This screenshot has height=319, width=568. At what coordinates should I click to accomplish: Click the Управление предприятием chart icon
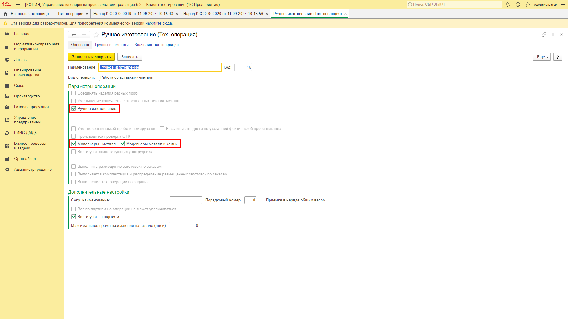tap(7, 120)
